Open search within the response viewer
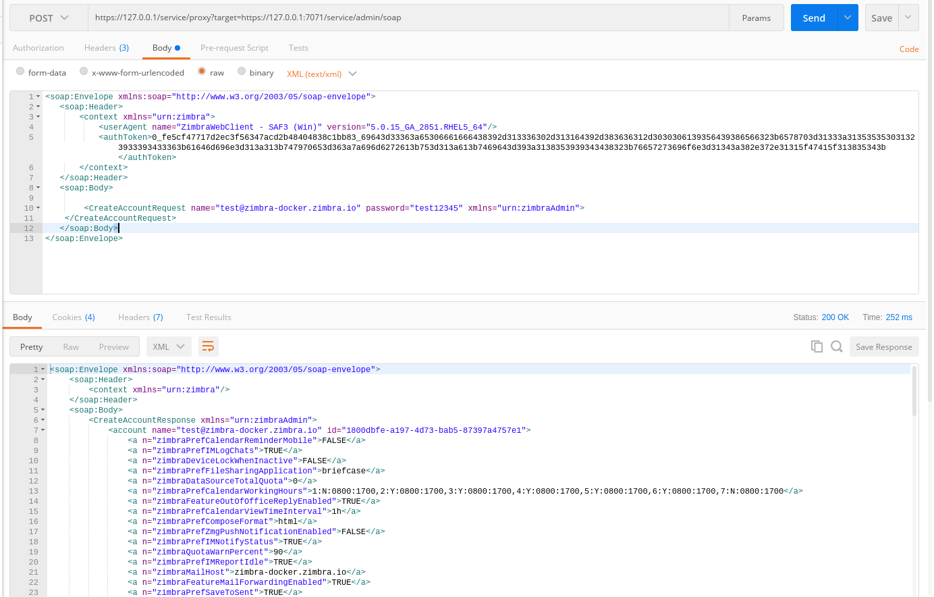Viewport: 934px width, 597px height. [837, 345]
